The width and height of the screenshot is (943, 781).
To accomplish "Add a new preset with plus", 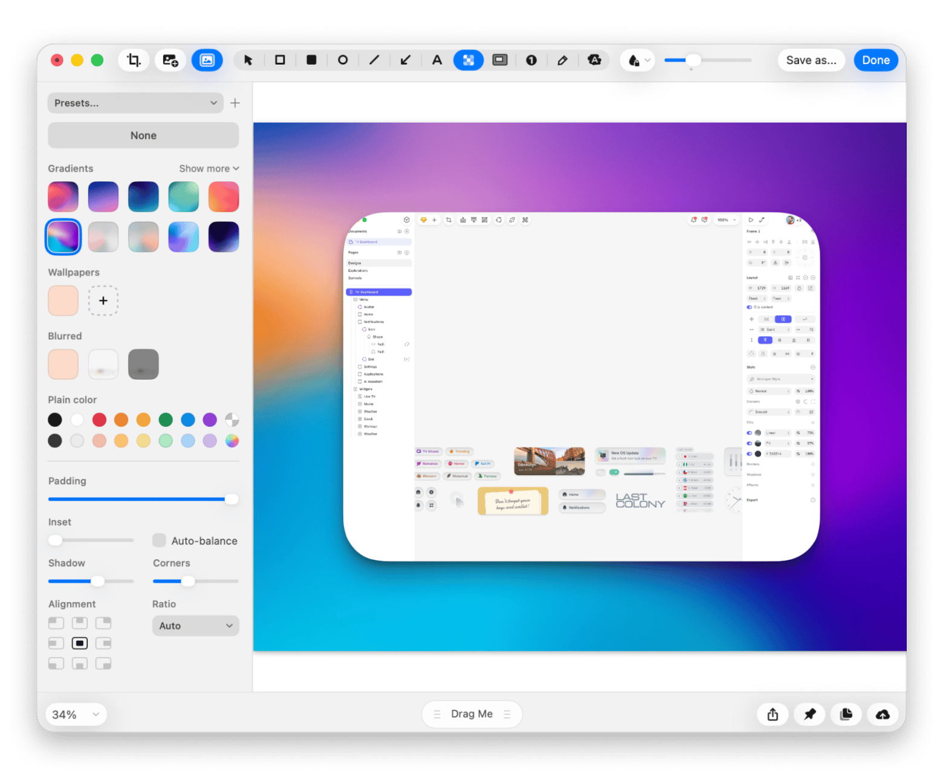I will pyautogui.click(x=235, y=103).
